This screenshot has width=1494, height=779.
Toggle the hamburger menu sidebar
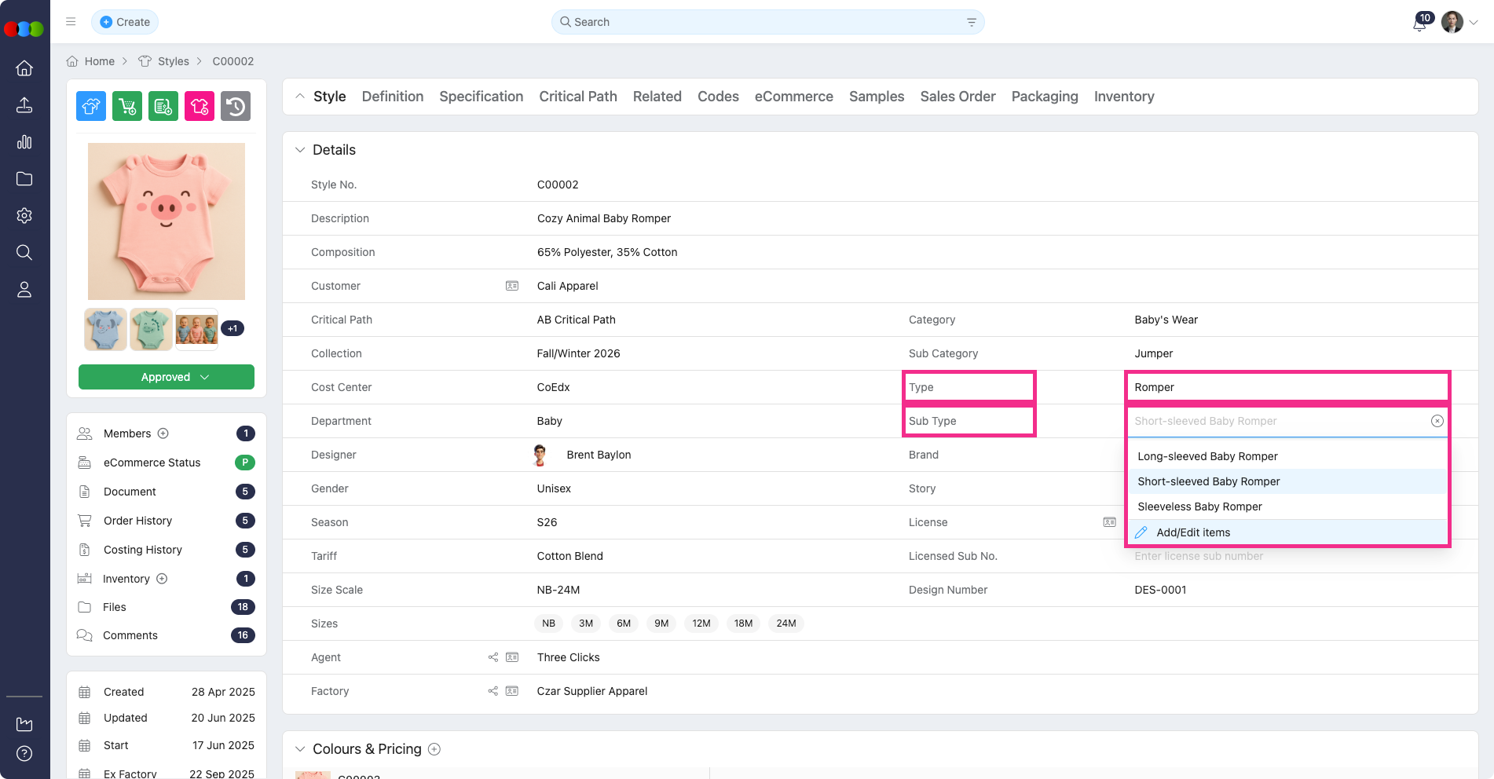click(71, 22)
